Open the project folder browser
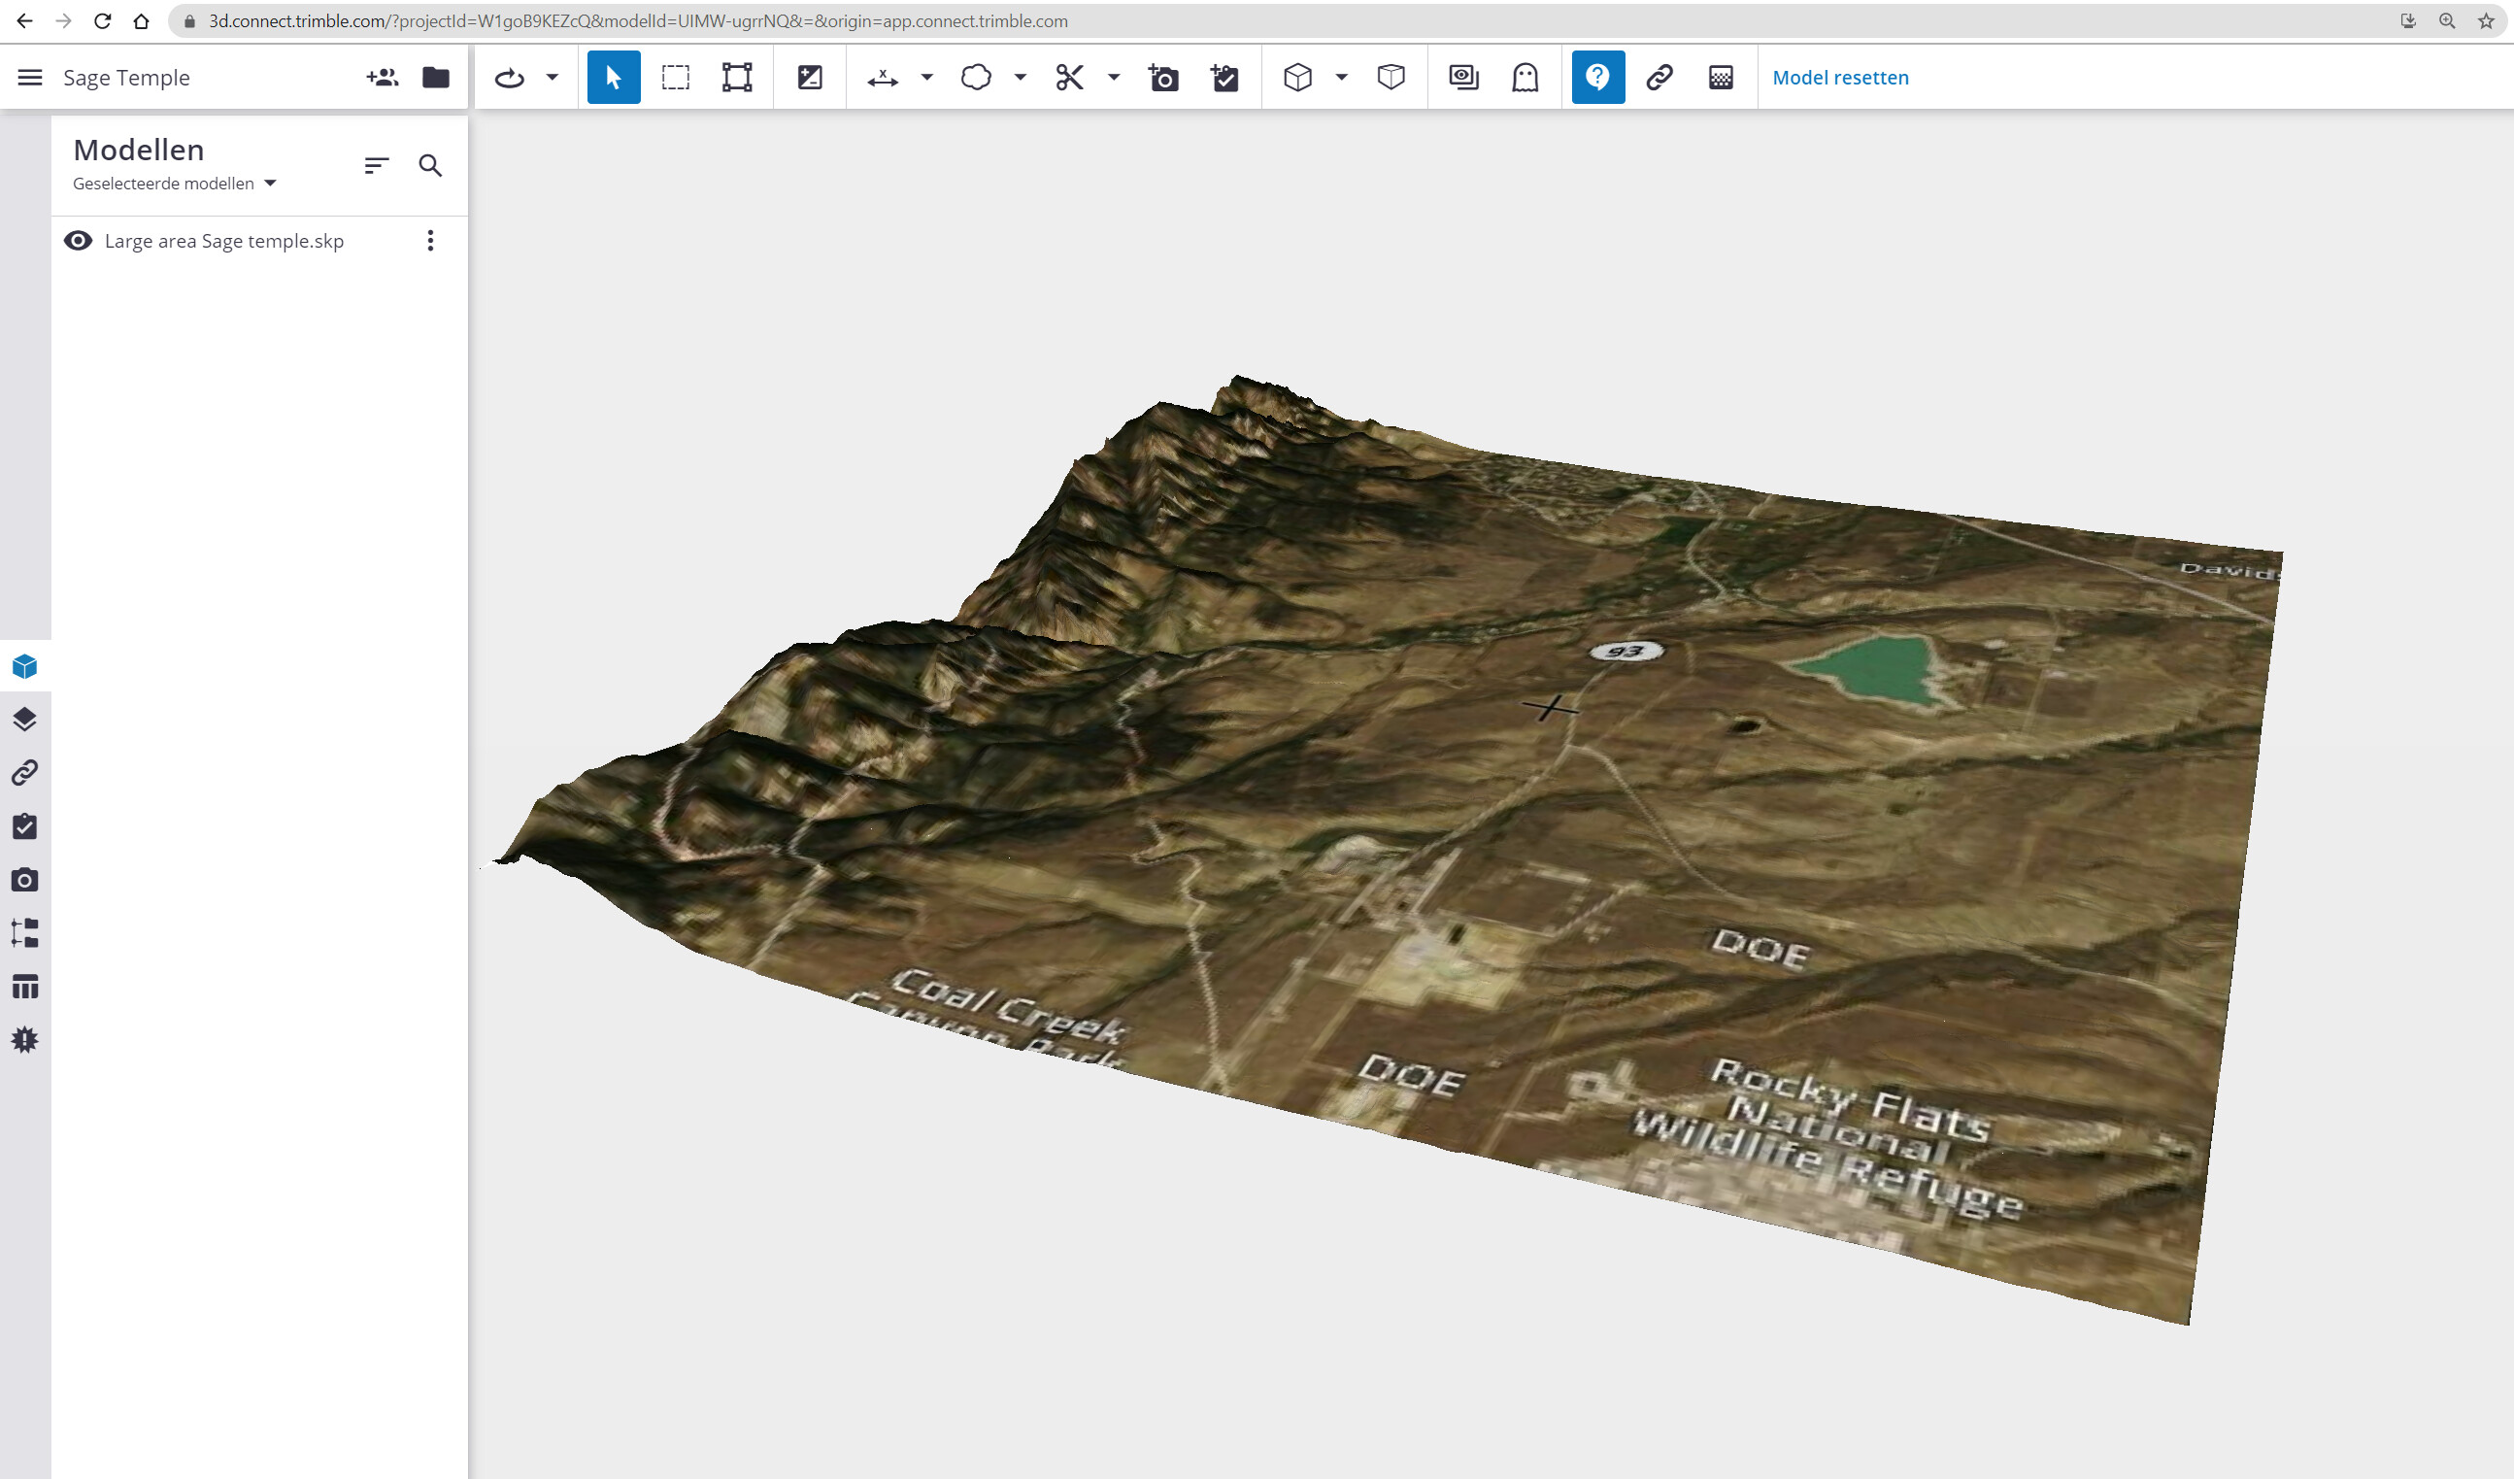The image size is (2514, 1479). tap(436, 77)
